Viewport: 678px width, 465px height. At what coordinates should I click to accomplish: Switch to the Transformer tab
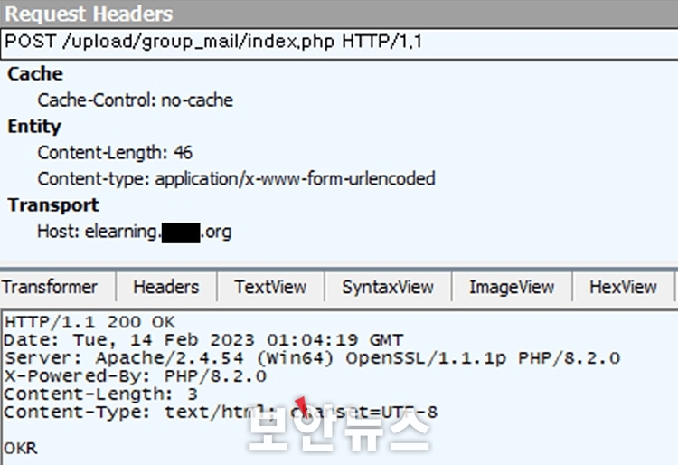pos(50,287)
